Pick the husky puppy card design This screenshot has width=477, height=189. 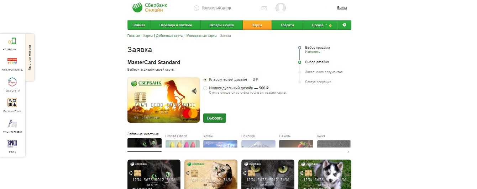(325, 174)
